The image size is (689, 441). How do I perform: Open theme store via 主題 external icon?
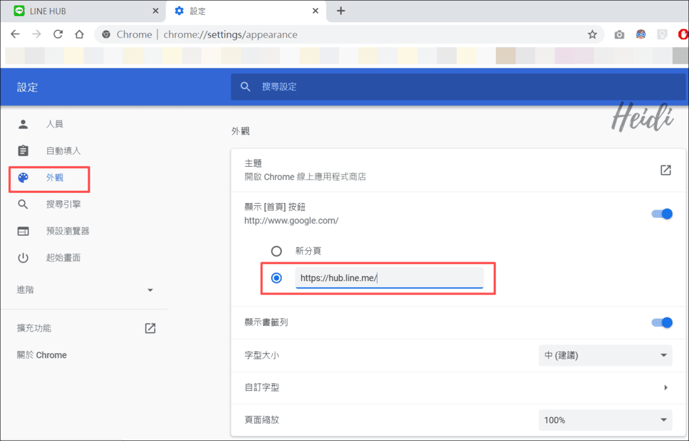(x=665, y=170)
